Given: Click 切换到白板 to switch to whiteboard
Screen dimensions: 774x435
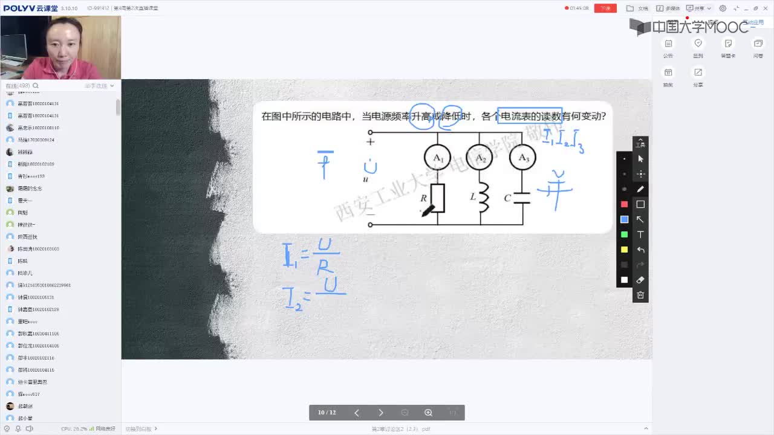Looking at the screenshot, I should [x=141, y=429].
